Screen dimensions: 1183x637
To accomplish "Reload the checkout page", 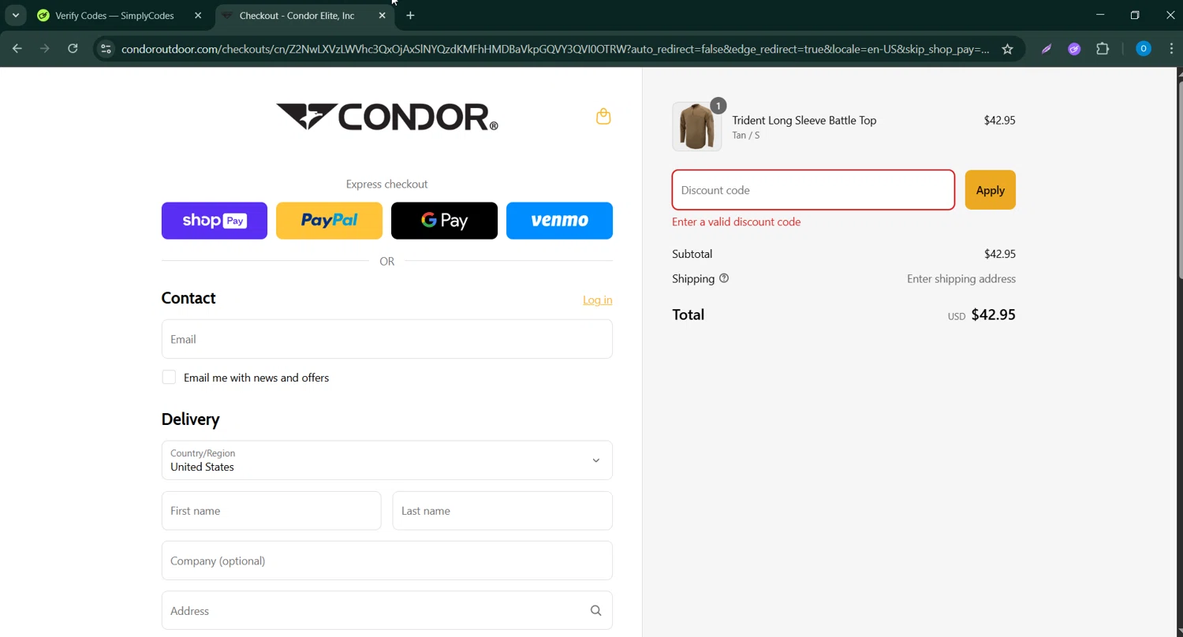I will (x=73, y=49).
